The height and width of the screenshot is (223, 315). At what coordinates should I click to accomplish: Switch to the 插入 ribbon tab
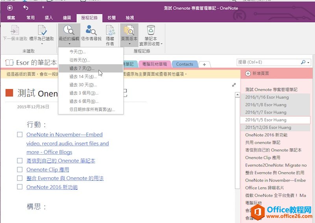(49, 18)
